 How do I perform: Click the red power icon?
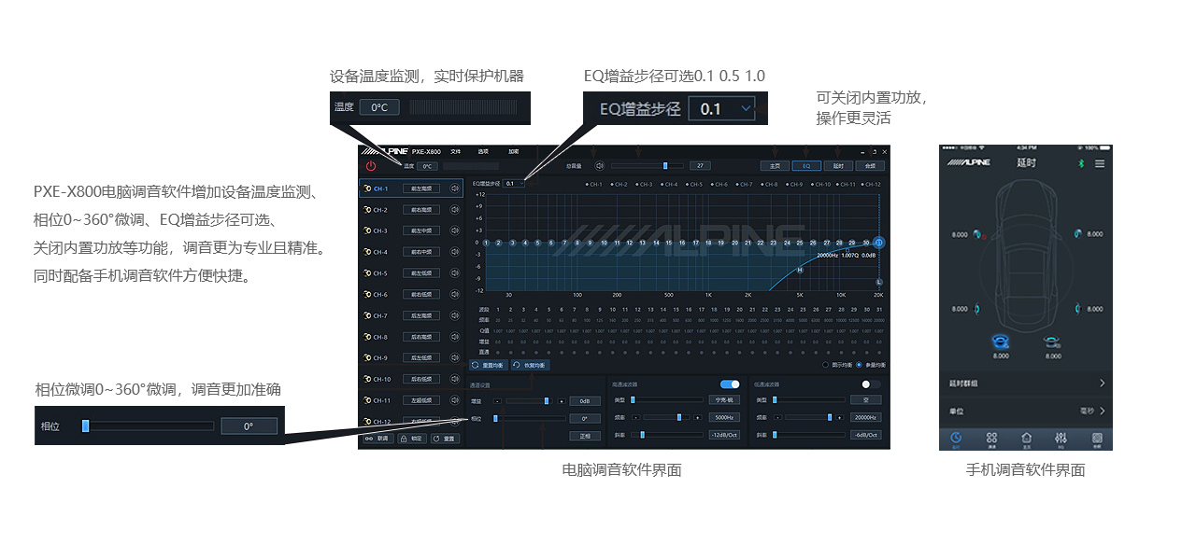(x=371, y=166)
